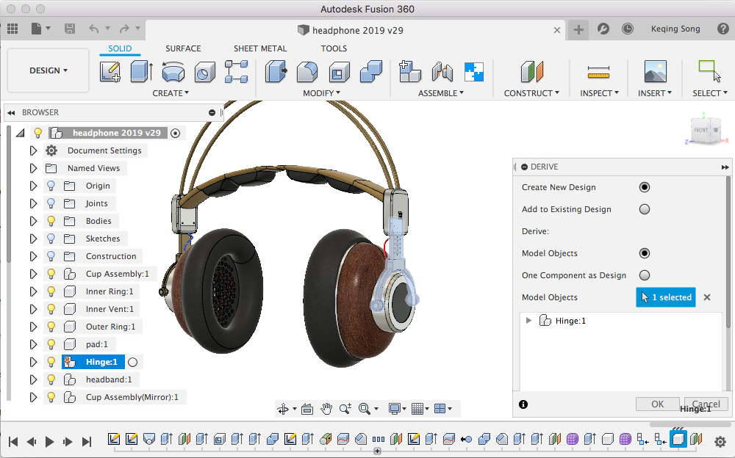Screen dimensions: 735x458
Task: Open the Insert image icon
Action: (x=655, y=72)
